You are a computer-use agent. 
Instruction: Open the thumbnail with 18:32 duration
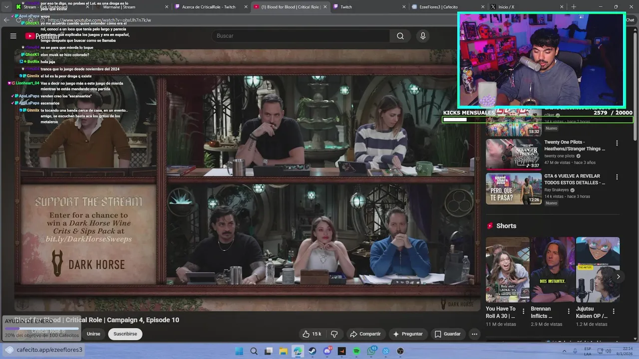[x=514, y=122]
